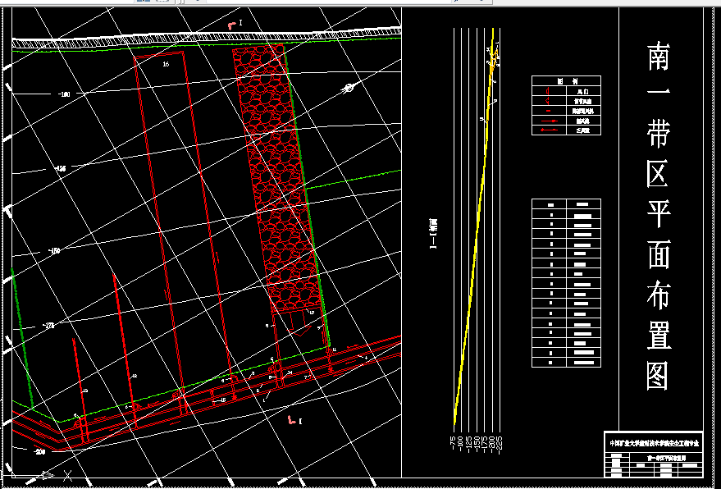Select the title character "带"
Image resolution: width=721 pixels, height=489 pixels.
point(659,134)
